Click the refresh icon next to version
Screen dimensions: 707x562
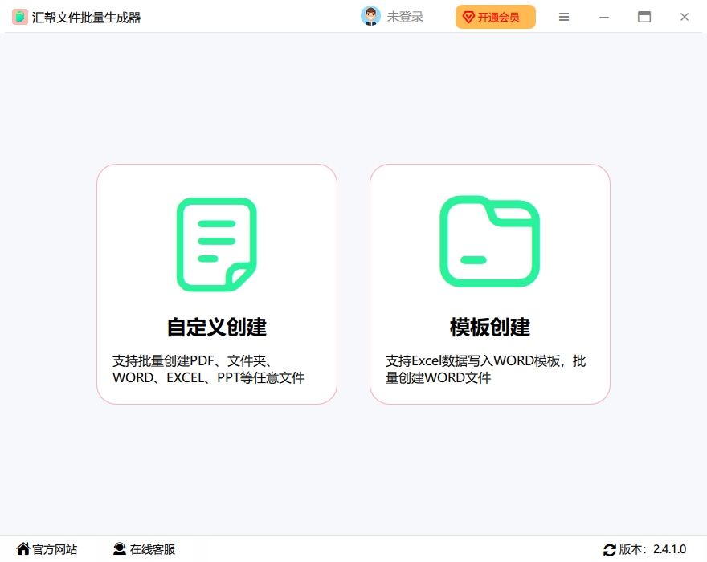click(x=610, y=549)
